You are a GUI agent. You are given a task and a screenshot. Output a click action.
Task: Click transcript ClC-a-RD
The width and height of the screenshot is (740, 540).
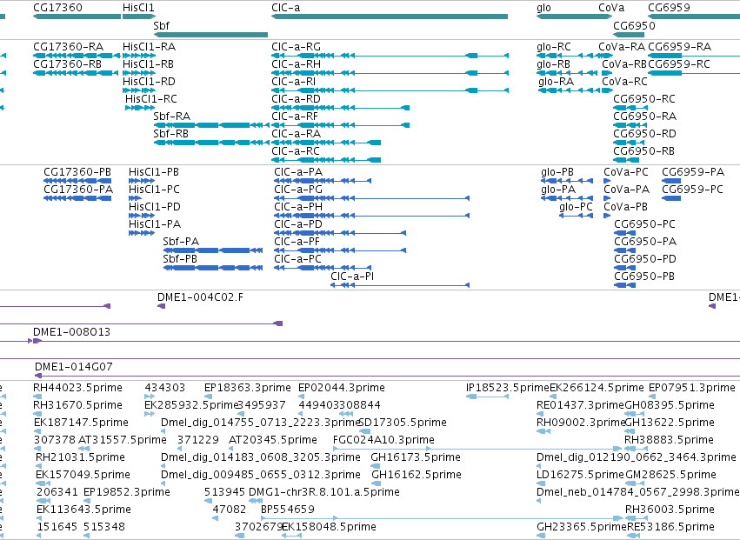[296, 99]
